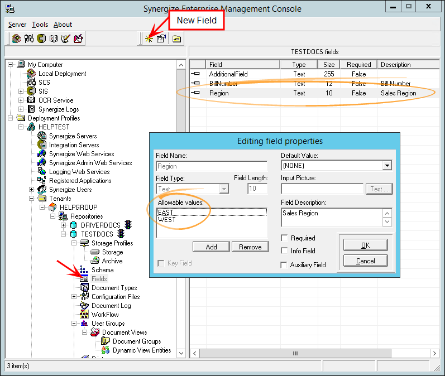Toggle the Key Field checkbox

pos(161,263)
